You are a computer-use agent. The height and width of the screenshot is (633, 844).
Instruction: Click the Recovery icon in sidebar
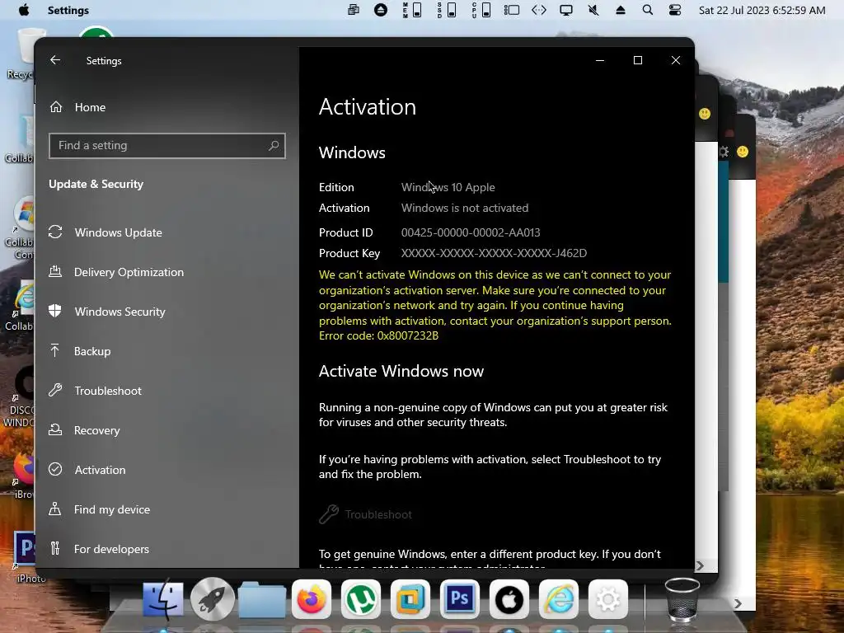pos(55,429)
